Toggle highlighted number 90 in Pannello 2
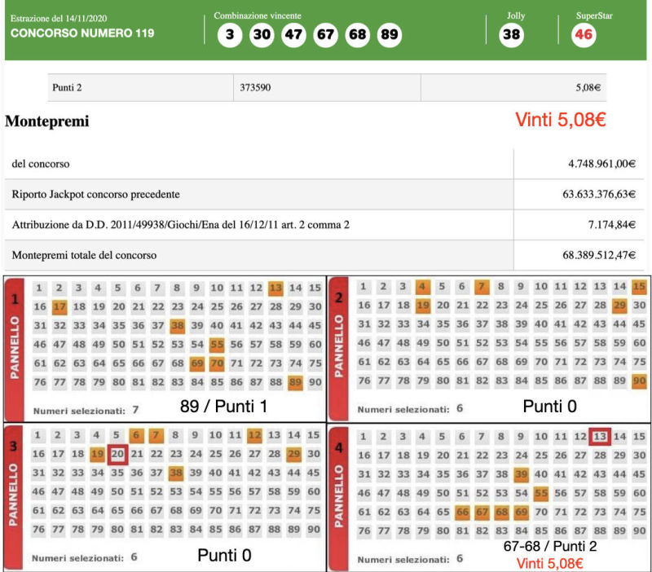652x572 pixels. pyautogui.click(x=639, y=381)
